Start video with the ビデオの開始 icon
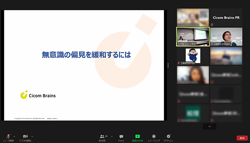Screen dimensions: 250x143 (x=25, y=136)
